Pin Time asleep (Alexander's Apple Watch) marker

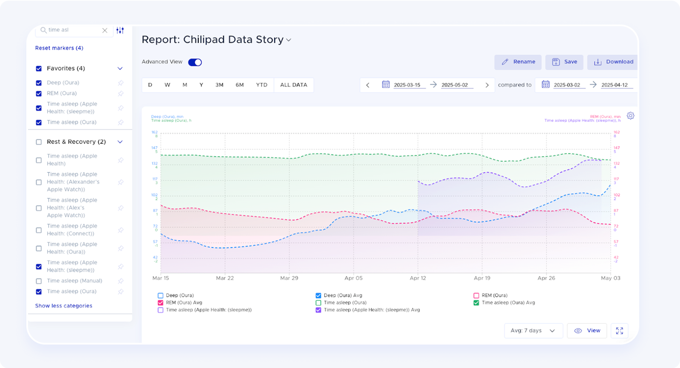pos(121,182)
